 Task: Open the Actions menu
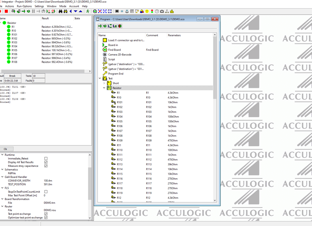click(x=10, y=6)
